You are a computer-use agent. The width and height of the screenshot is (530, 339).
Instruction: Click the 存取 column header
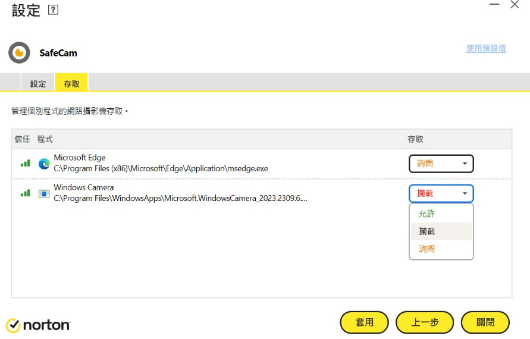[415, 139]
